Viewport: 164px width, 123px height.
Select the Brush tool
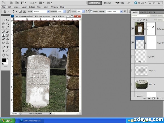[8, 32]
